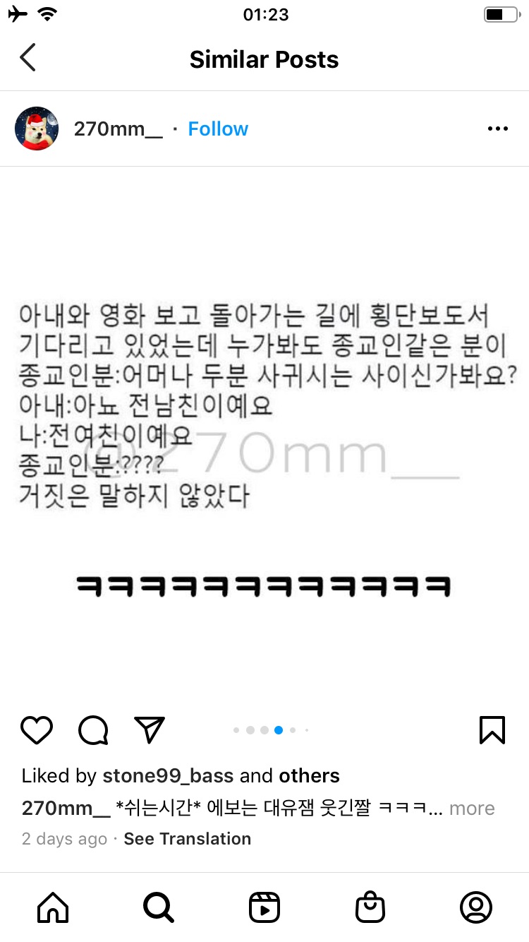This screenshot has width=529, height=942.
Task: Share the post with the paper plane icon
Action: tap(150, 730)
